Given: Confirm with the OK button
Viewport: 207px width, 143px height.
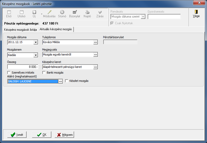Looking at the screenshot, I should pos(42,134).
